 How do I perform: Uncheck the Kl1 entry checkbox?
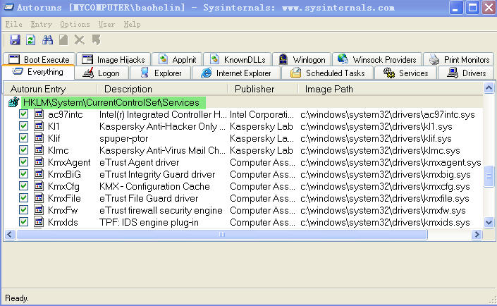(x=23, y=126)
